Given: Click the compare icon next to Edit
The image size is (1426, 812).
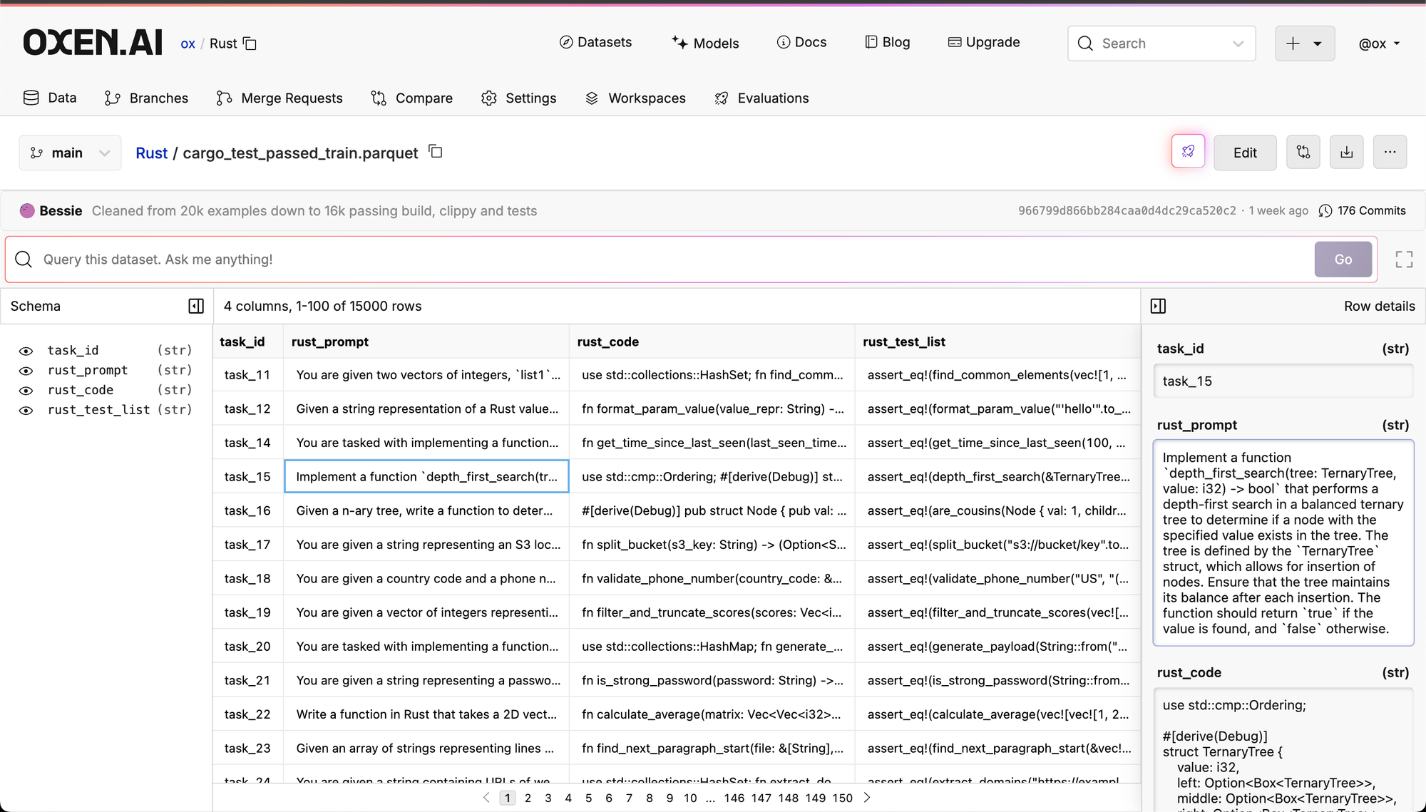Looking at the screenshot, I should coord(1303,152).
